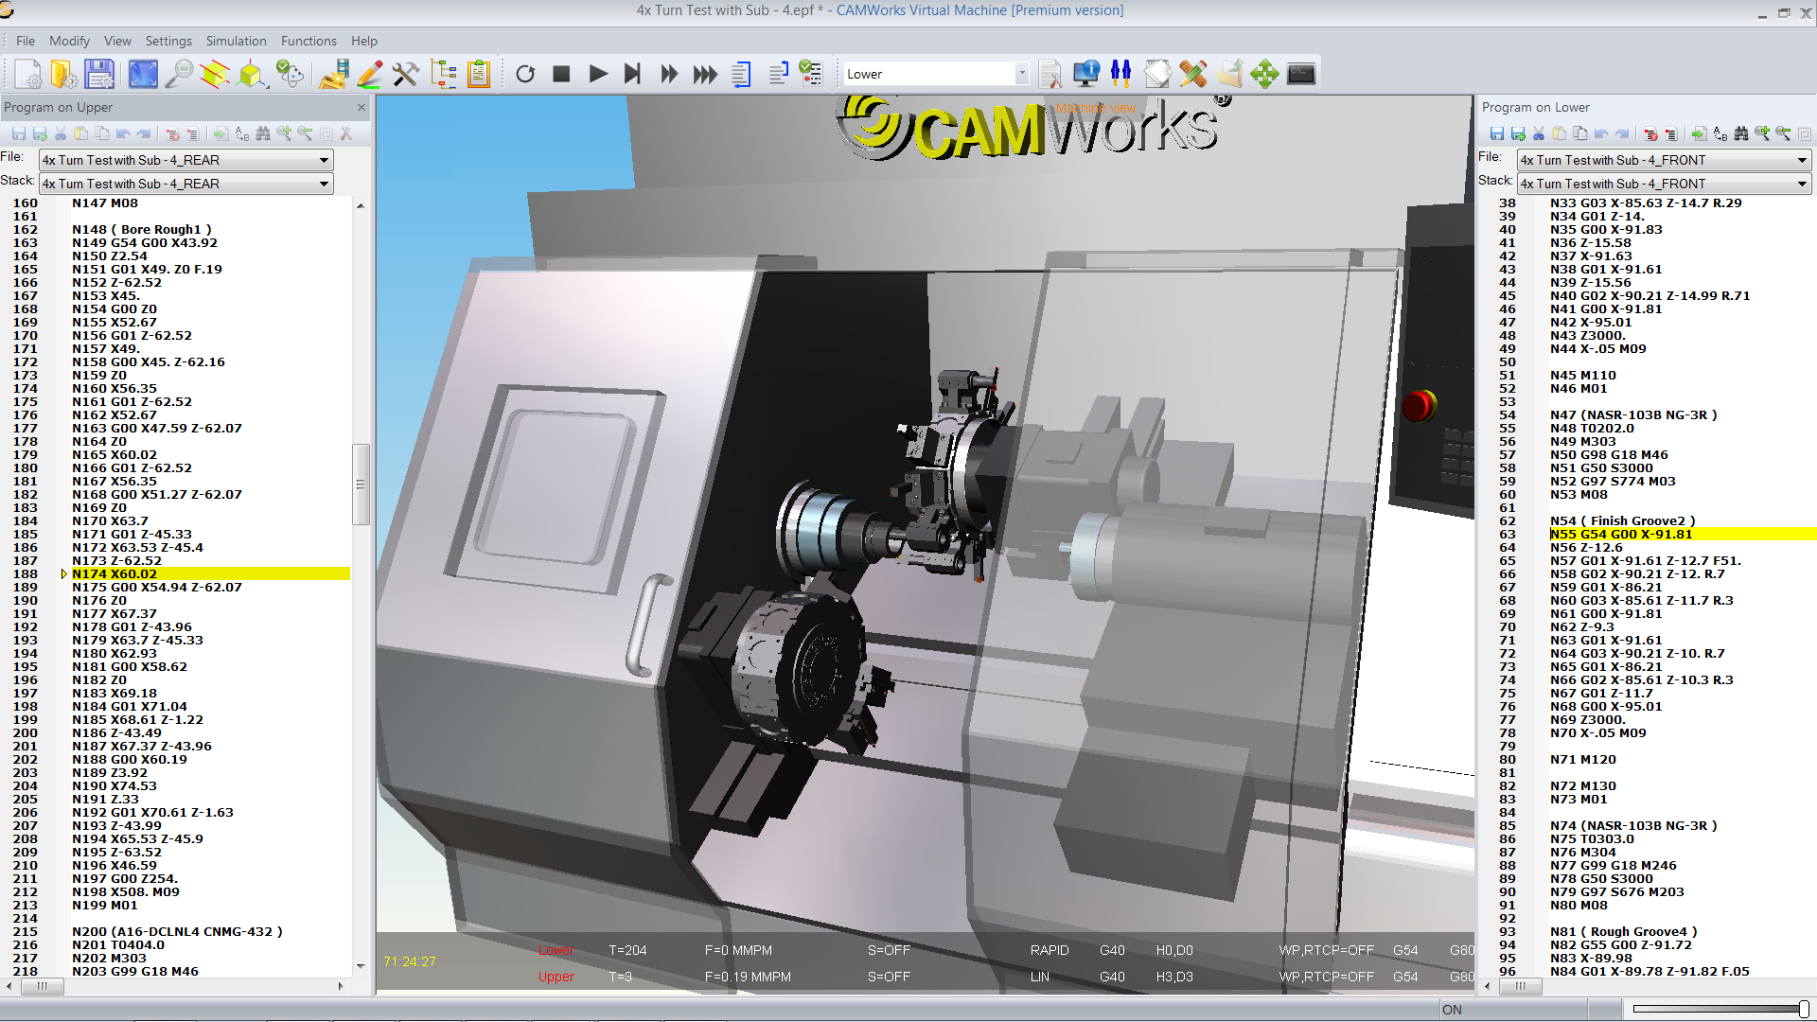Viewport: 1817px width, 1022px height.
Task: Click the monitor info icon
Action: [1085, 74]
